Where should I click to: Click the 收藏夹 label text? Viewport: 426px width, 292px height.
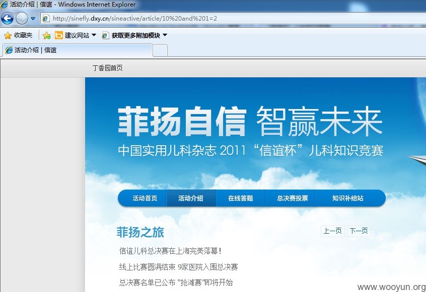[x=23, y=35]
